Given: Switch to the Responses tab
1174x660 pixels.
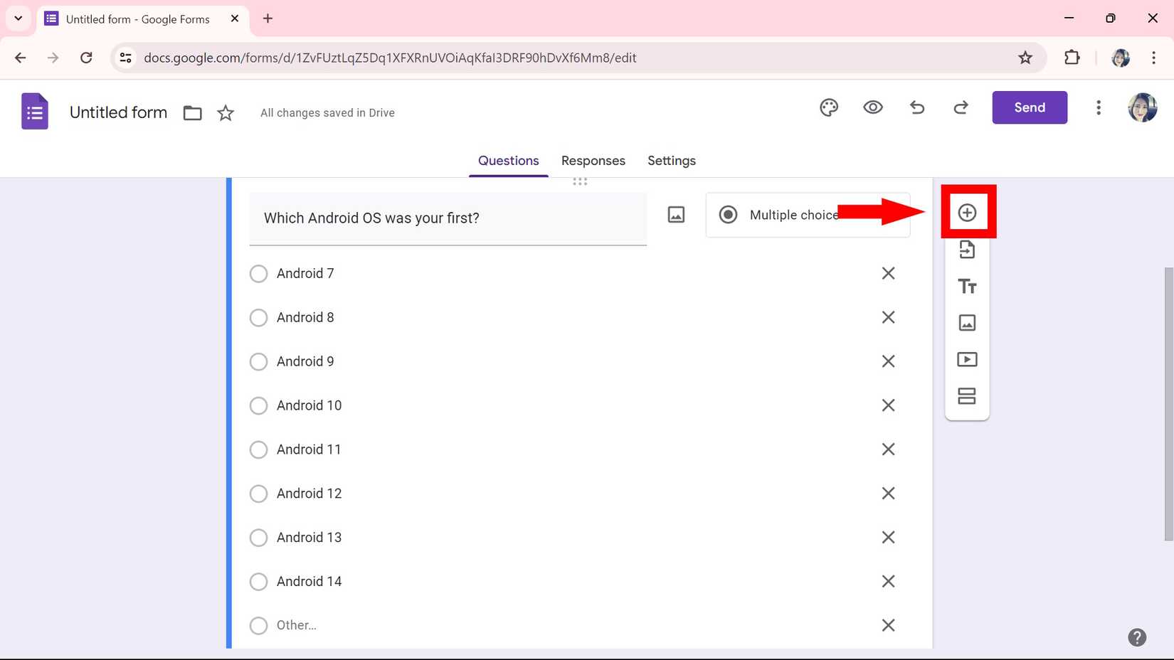Looking at the screenshot, I should pyautogui.click(x=593, y=160).
